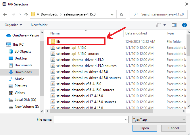Screen dimensions: 190x135
Task: Select the 3D Objects folder icon
Action: [11, 51]
